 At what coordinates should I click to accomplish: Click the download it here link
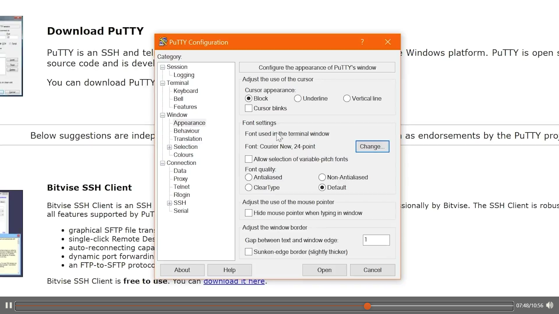(234, 281)
